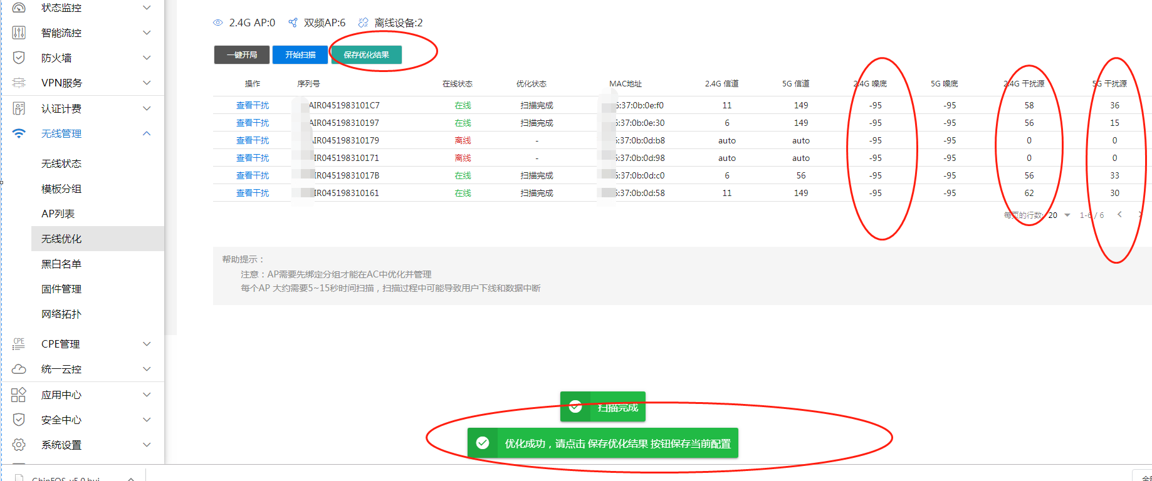Viewport: 1152px width, 481px height.
Task: Collapse the 无线管理 menu chevron
Action: 147,133
